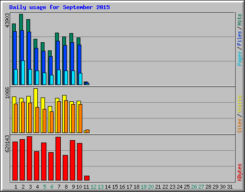Screen dimensions: 245x192
Task: Click the 620143 axis value
Action: [7, 144]
